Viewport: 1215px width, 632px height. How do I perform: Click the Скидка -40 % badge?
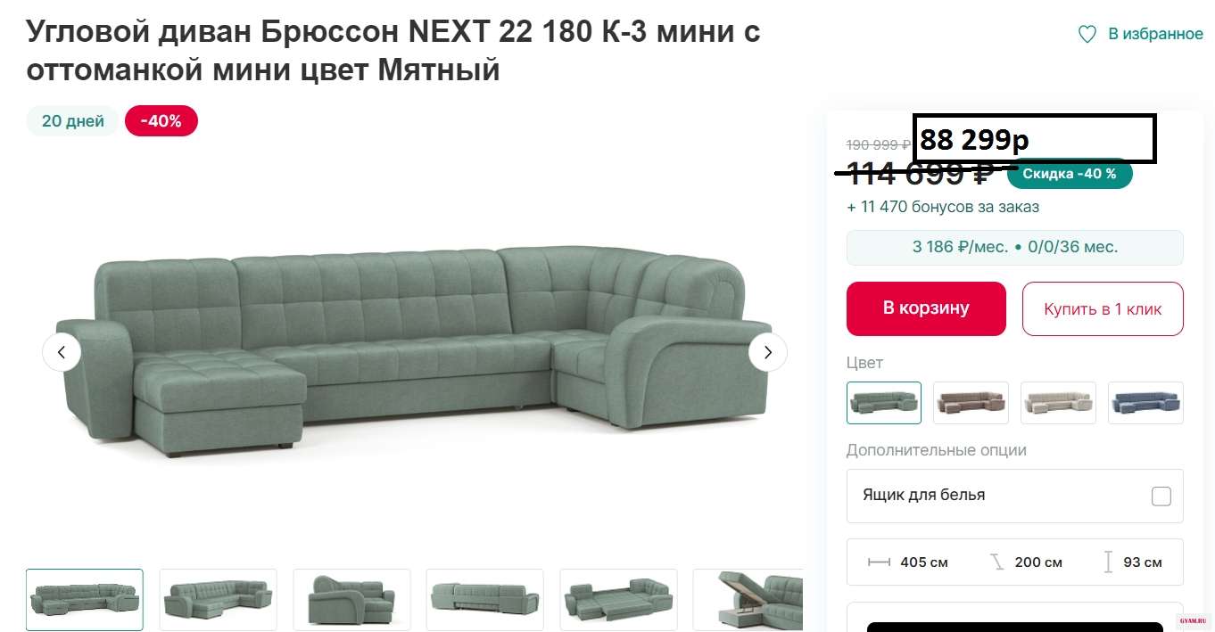[x=1070, y=174]
